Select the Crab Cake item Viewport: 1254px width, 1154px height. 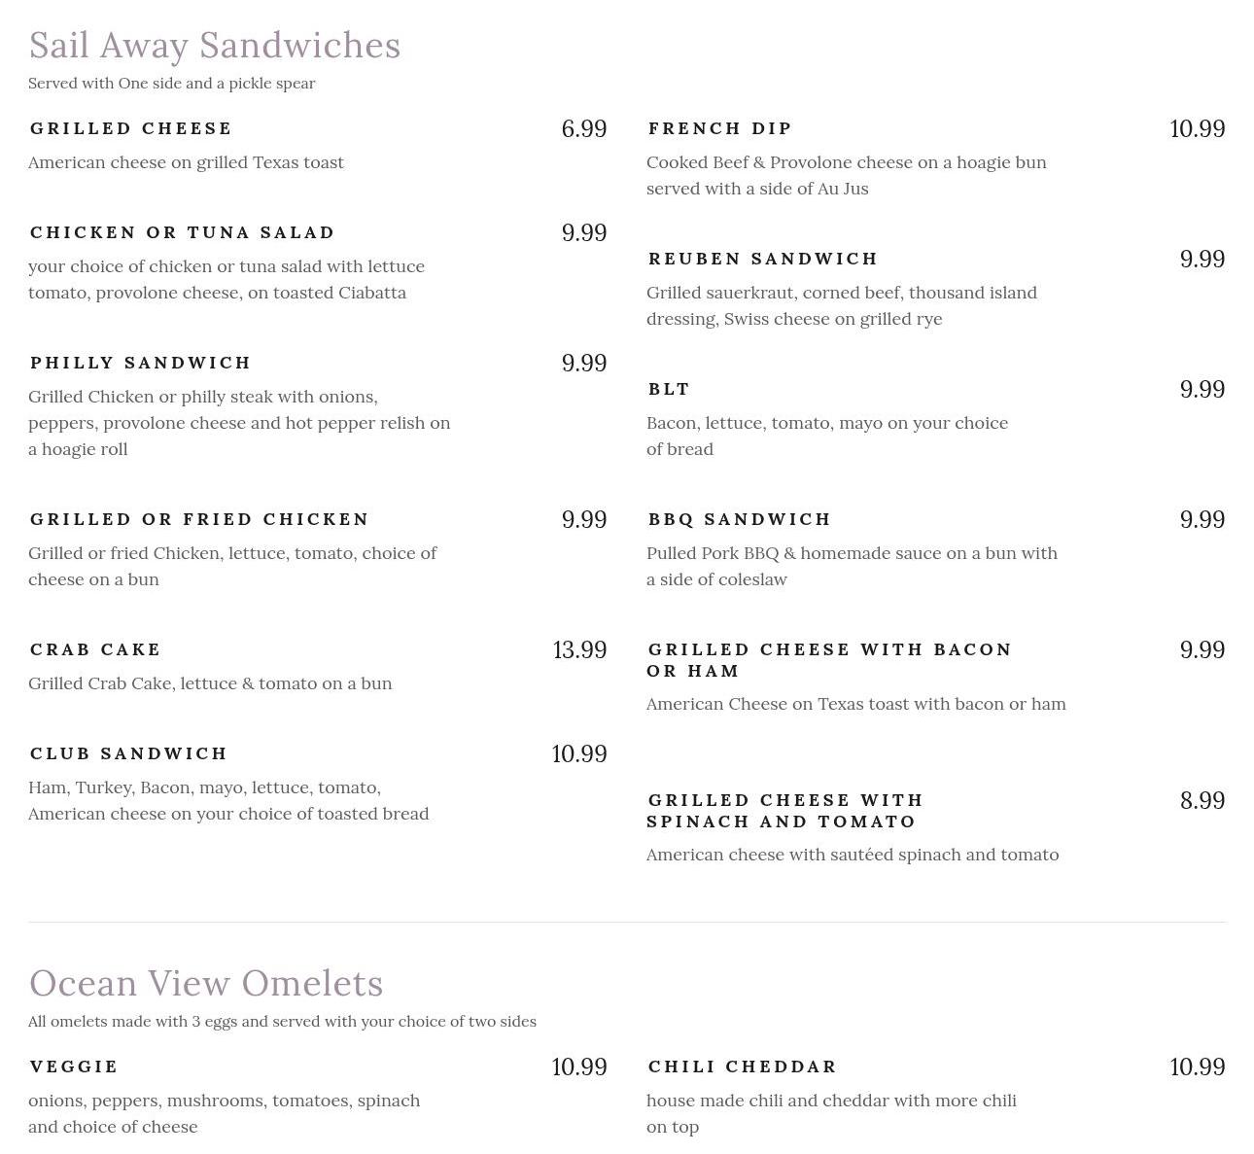tap(96, 649)
